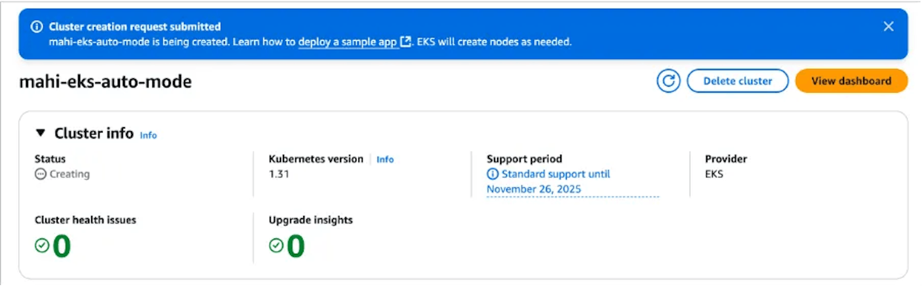Click the mahi-eks-auto-mode cluster title
This screenshot has height=286, width=922.
(x=106, y=82)
